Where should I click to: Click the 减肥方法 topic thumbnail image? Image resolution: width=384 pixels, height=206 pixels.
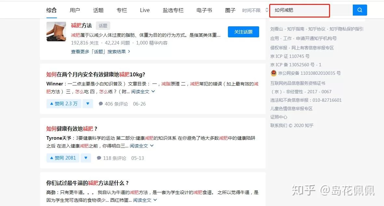56,32
